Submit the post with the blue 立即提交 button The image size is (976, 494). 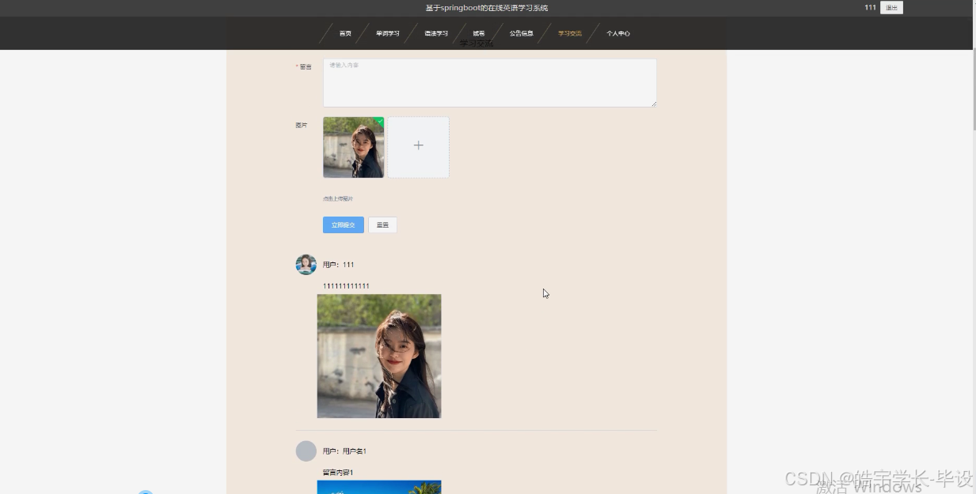pos(344,225)
